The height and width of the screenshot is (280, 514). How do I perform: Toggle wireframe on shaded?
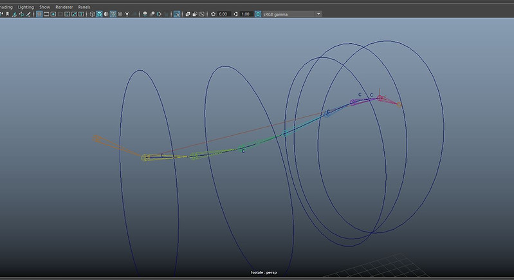click(113, 14)
